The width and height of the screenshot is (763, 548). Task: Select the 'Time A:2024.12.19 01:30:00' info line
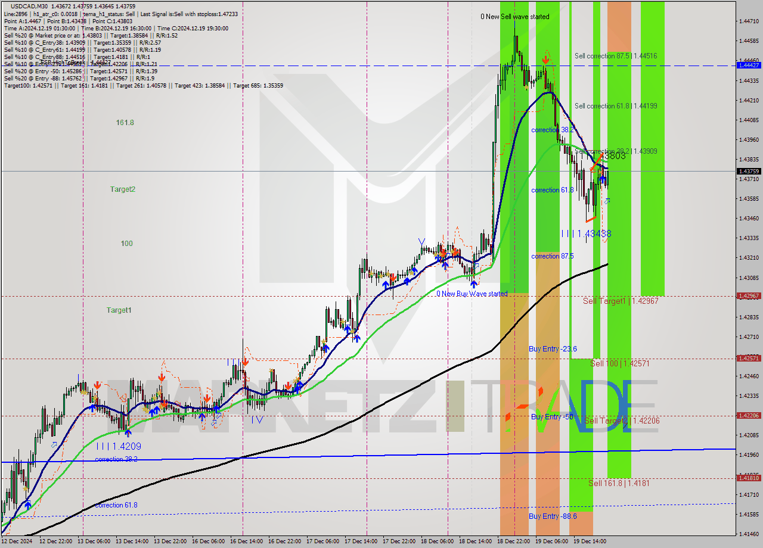[116, 28]
